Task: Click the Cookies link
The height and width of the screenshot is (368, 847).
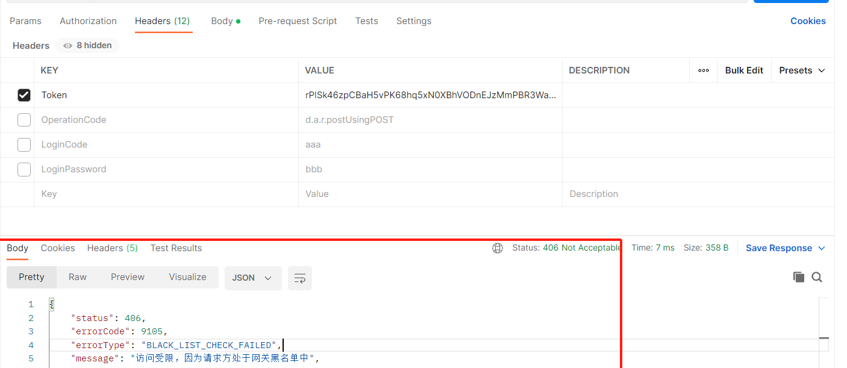Action: pos(808,21)
